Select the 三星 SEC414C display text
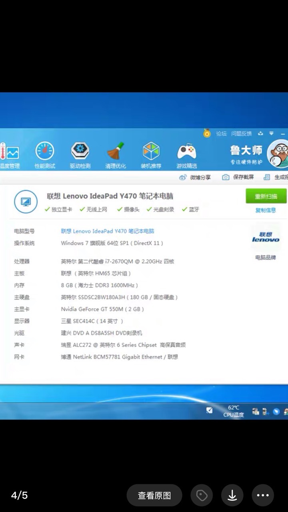 point(92,321)
